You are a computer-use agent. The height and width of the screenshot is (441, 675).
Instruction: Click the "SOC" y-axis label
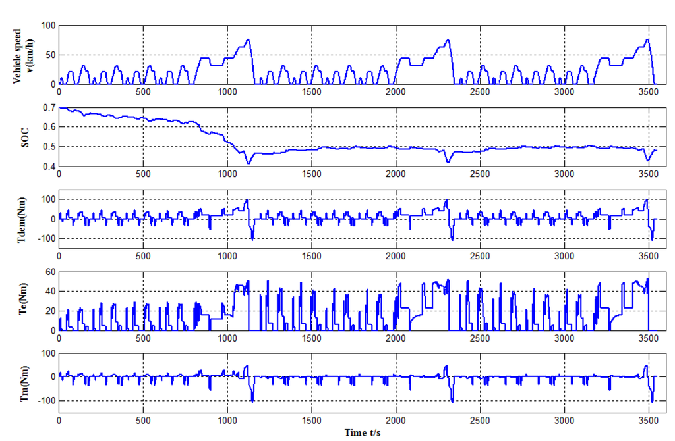25,138
